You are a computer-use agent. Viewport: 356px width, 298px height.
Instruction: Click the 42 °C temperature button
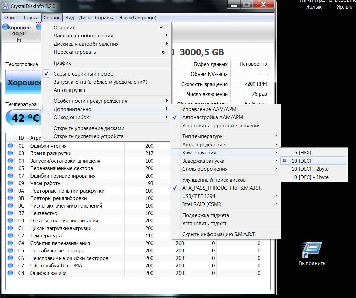coord(24,117)
